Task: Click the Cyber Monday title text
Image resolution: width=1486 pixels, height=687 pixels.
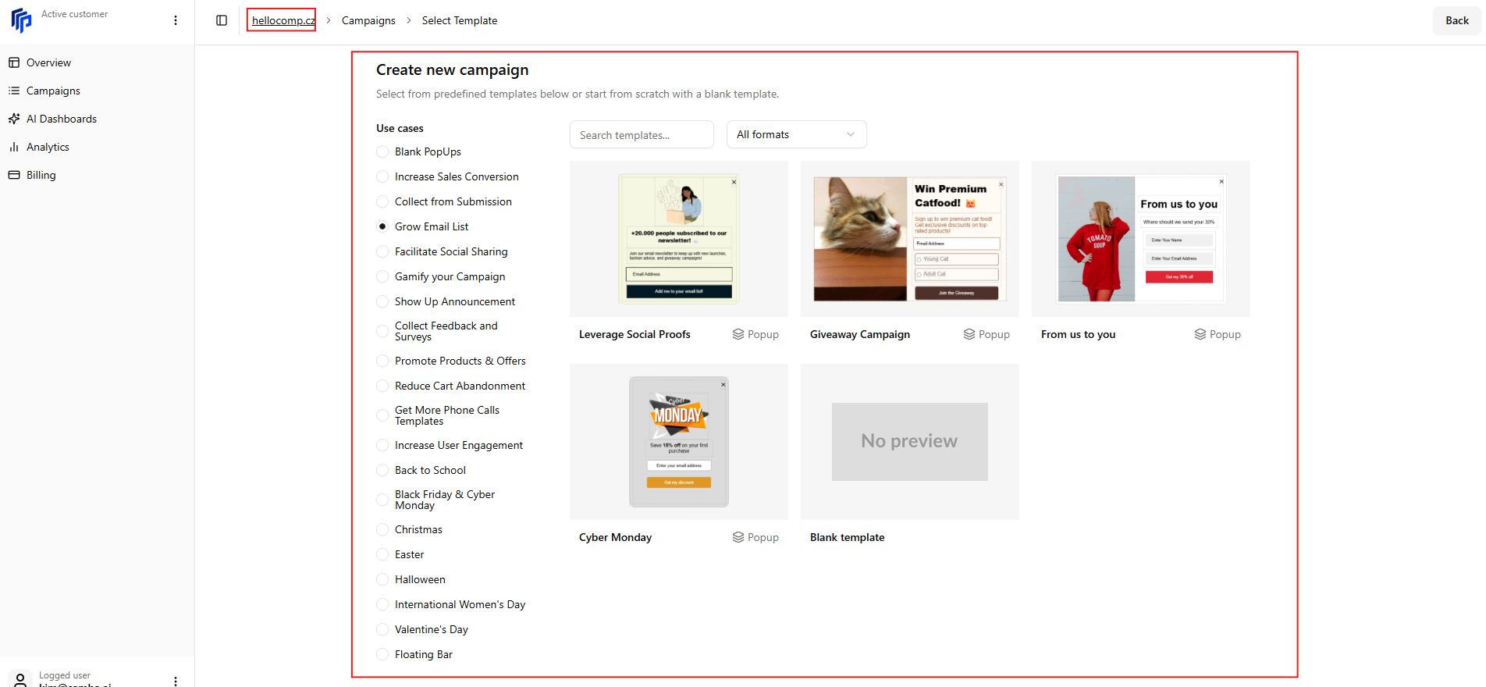Action: tap(615, 537)
